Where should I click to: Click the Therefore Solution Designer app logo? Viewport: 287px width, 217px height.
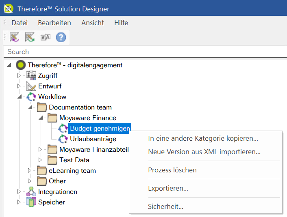9,9
